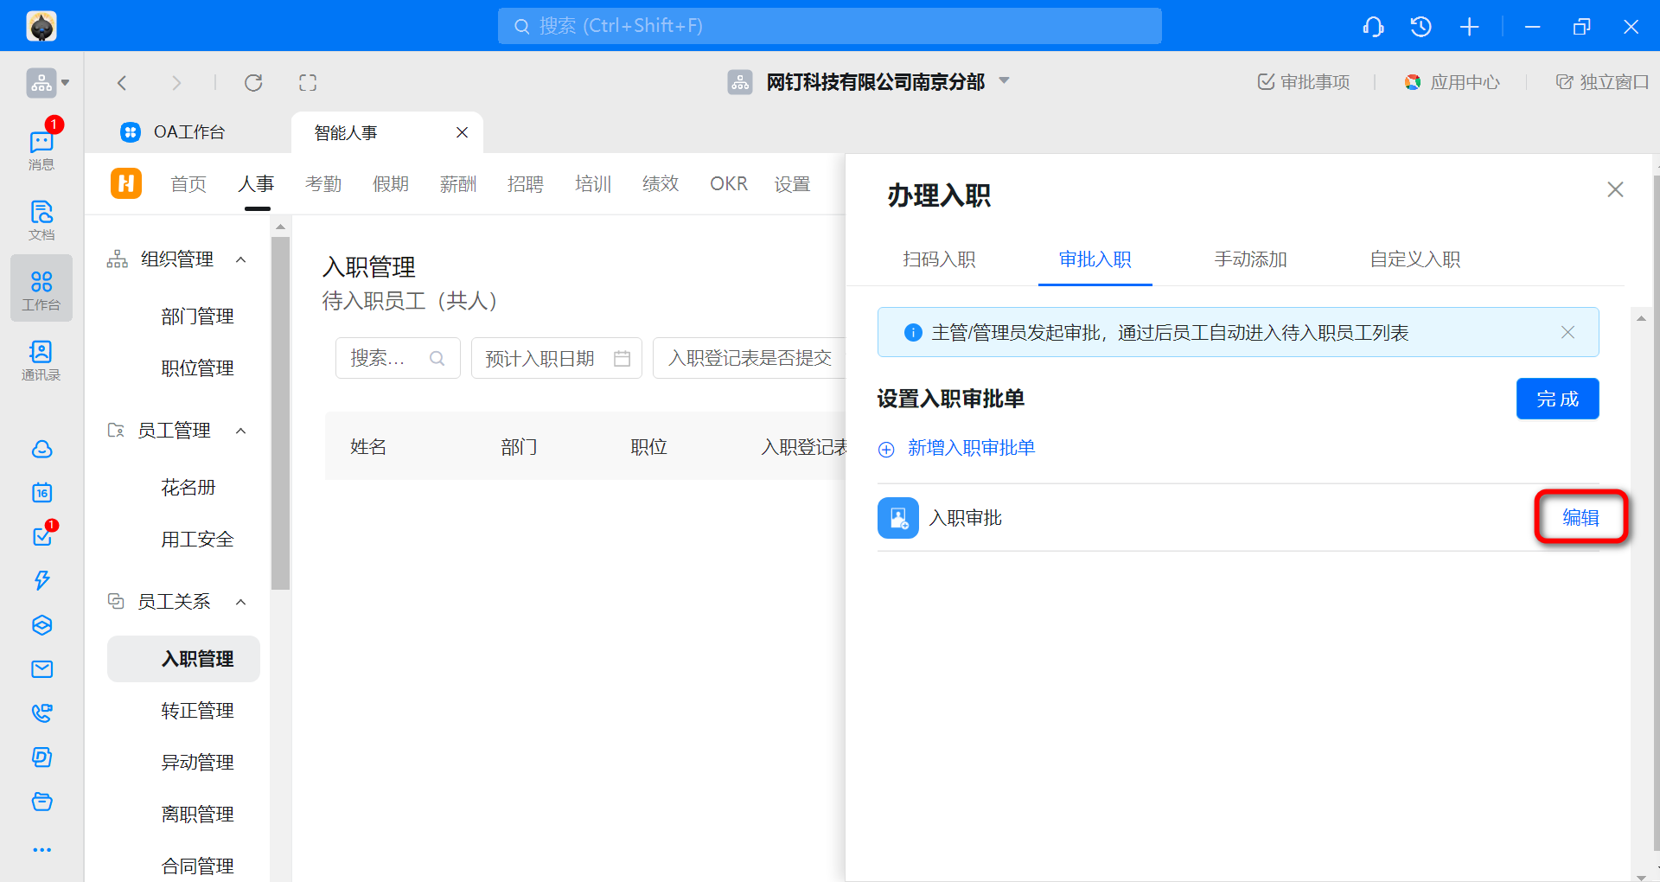
Task: Open the 设置 menu tab
Action: coord(792,184)
